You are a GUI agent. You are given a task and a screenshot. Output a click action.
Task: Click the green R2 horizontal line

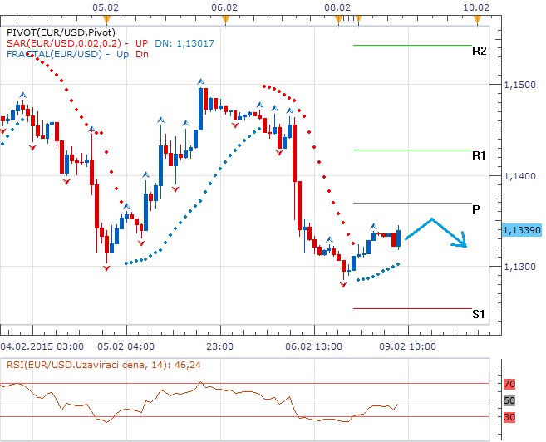pyautogui.click(x=412, y=45)
